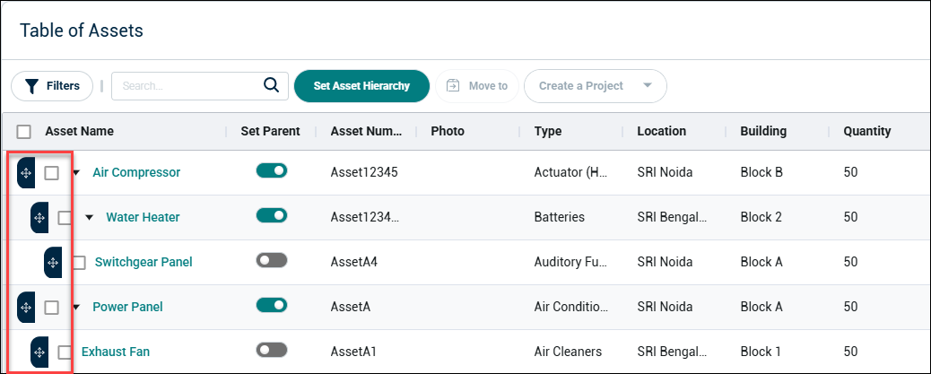
Task: Click the Move to folder icon
Action: (453, 86)
